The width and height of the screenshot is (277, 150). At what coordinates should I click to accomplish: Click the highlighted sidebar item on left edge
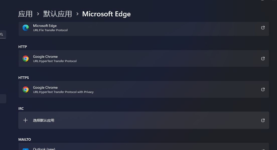(x=3, y=99)
